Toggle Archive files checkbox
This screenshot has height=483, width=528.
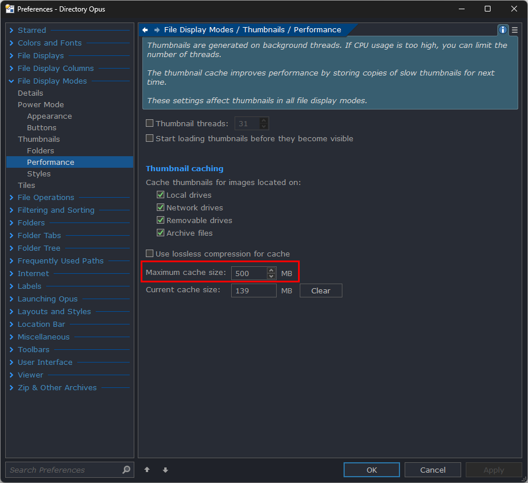point(161,233)
